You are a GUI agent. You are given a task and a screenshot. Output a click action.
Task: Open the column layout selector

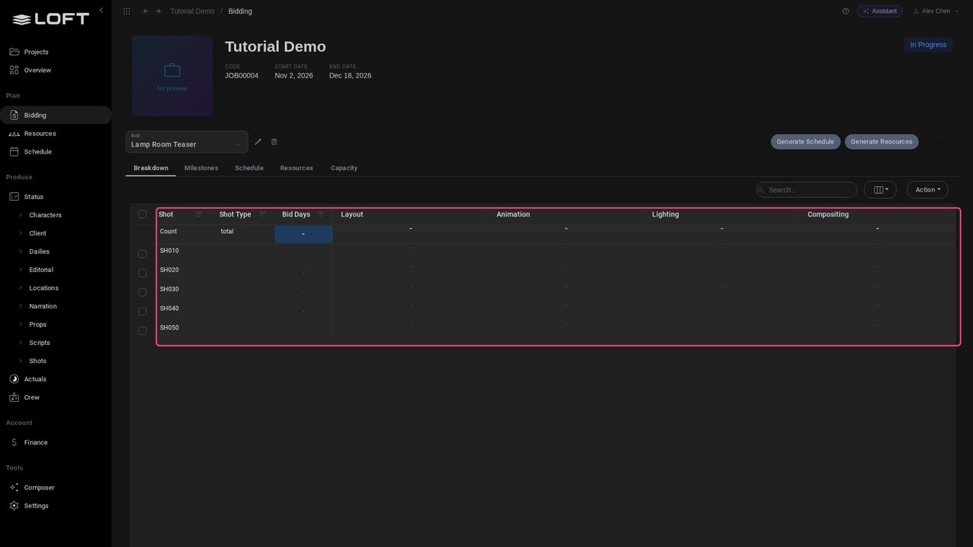click(x=880, y=190)
